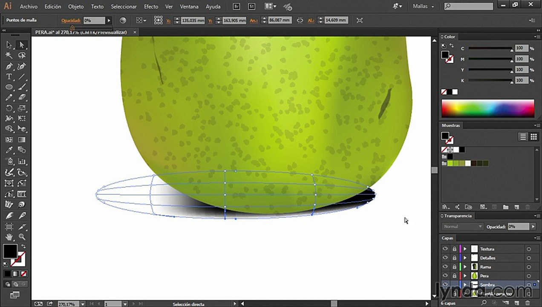Expand the Pera layer contents

[465, 276]
